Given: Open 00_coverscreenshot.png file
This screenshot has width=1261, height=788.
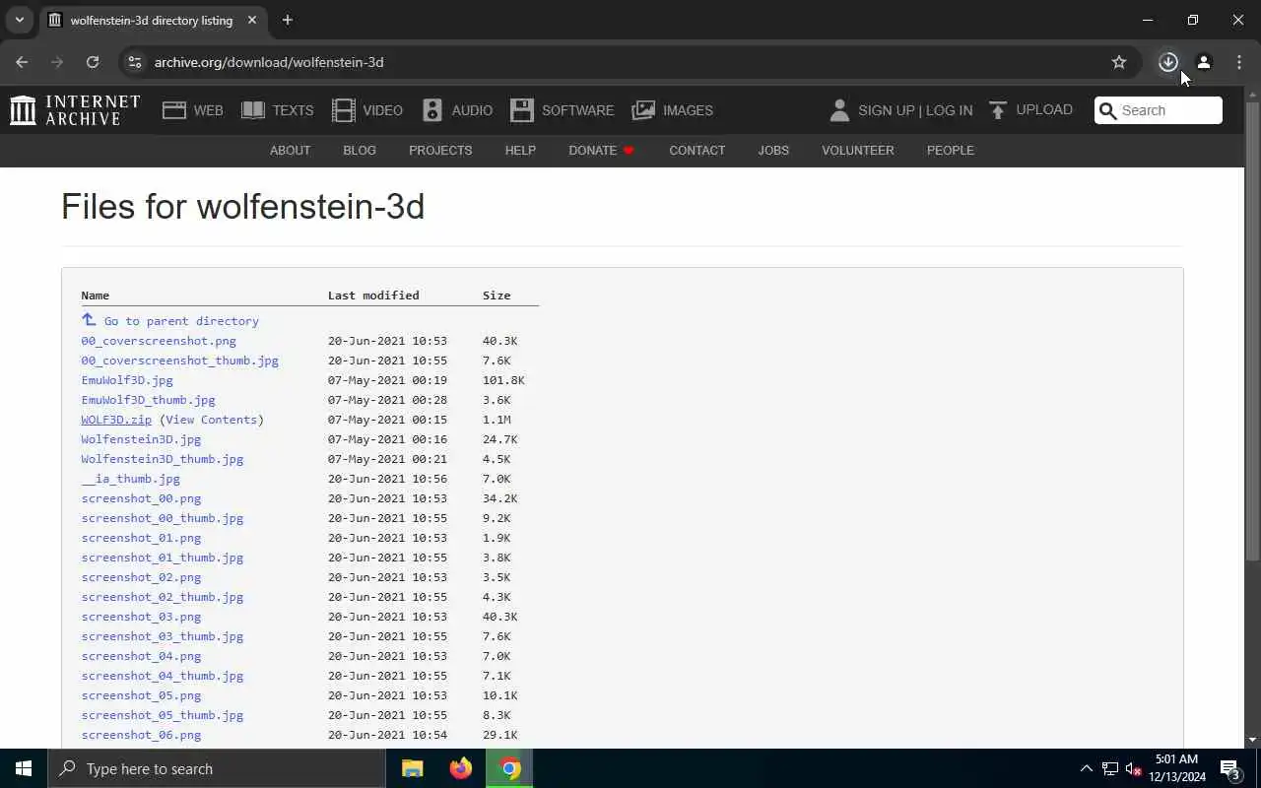Looking at the screenshot, I should coord(159,341).
